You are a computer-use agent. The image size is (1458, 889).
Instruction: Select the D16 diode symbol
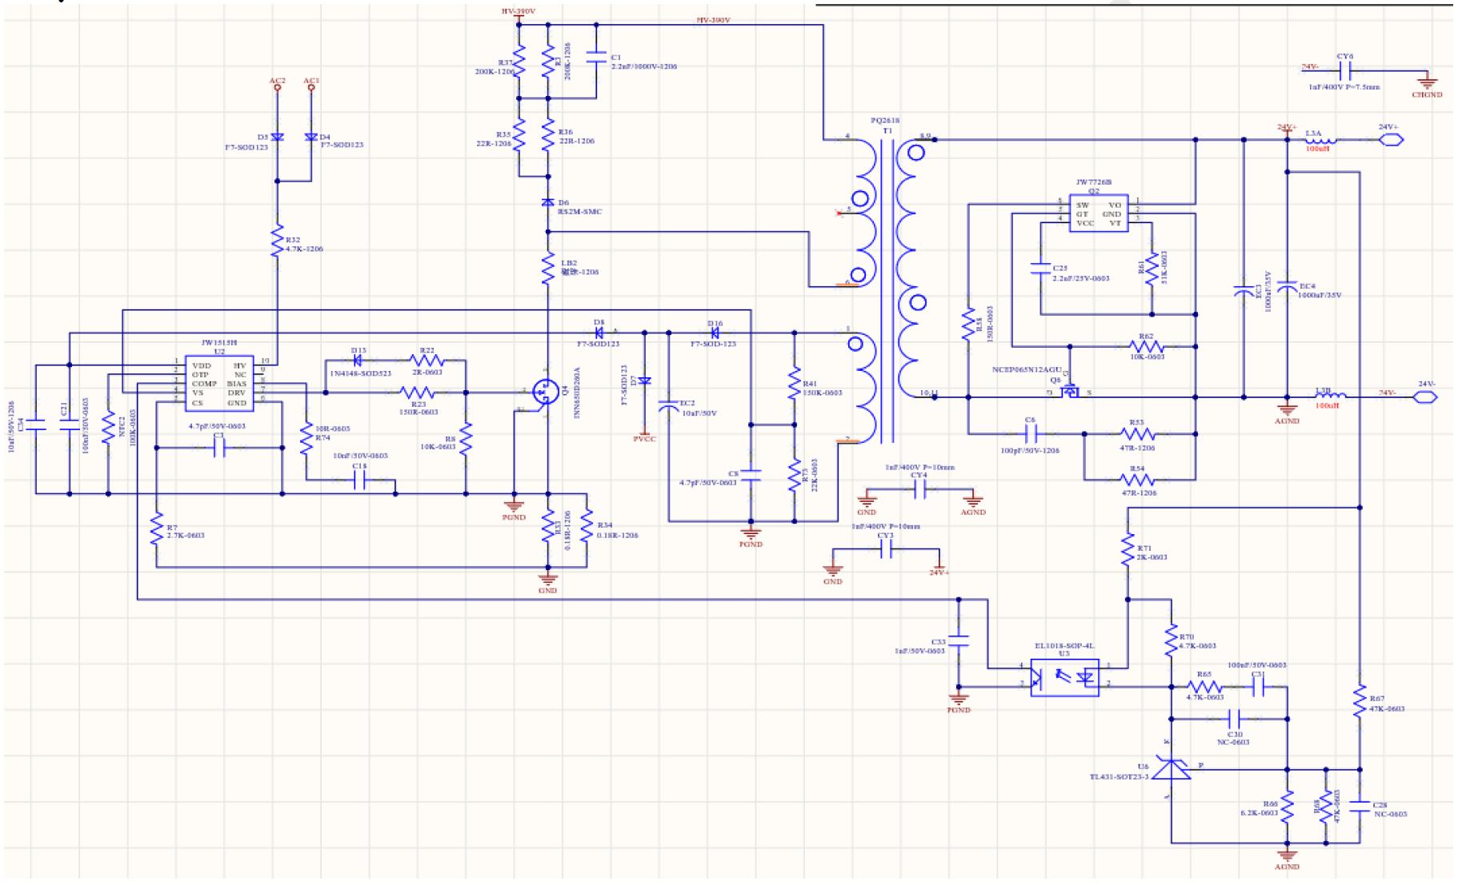[715, 333]
